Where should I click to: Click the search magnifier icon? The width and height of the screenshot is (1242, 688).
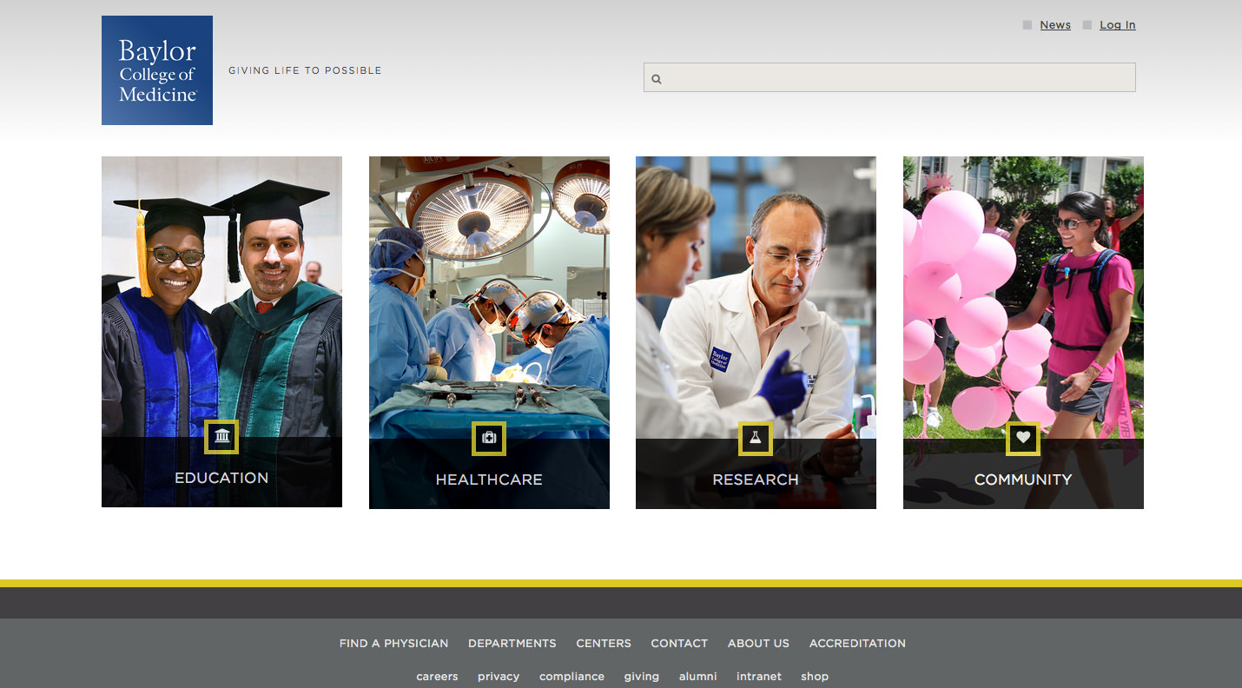[657, 79]
